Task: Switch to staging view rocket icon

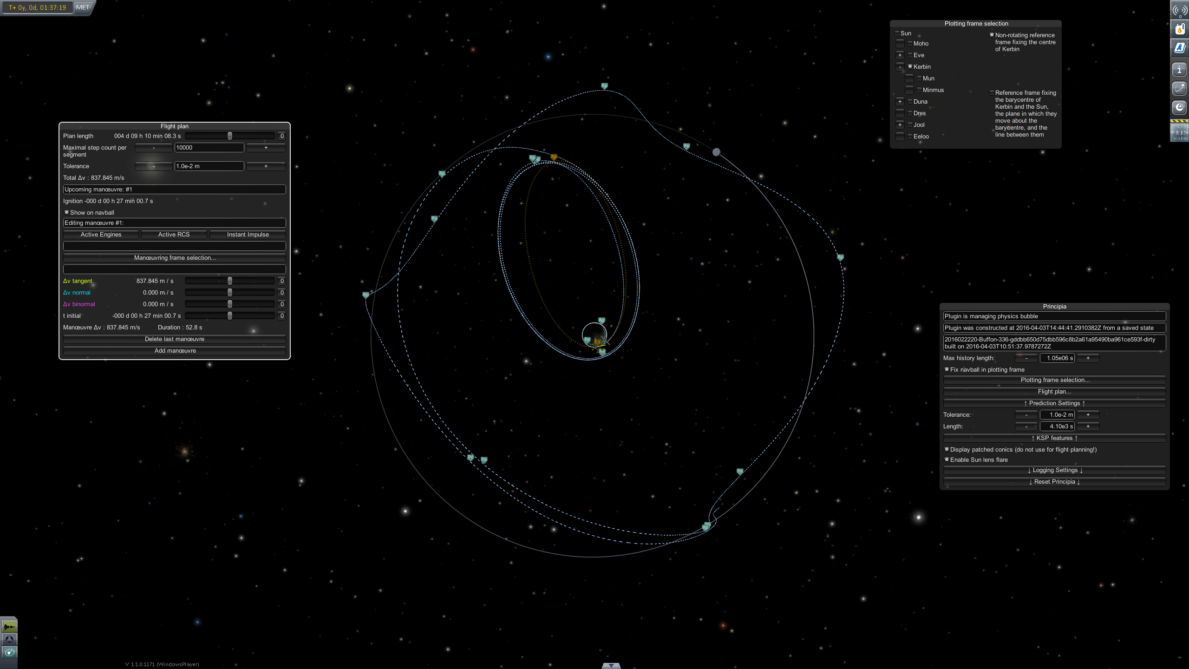Action: point(9,627)
